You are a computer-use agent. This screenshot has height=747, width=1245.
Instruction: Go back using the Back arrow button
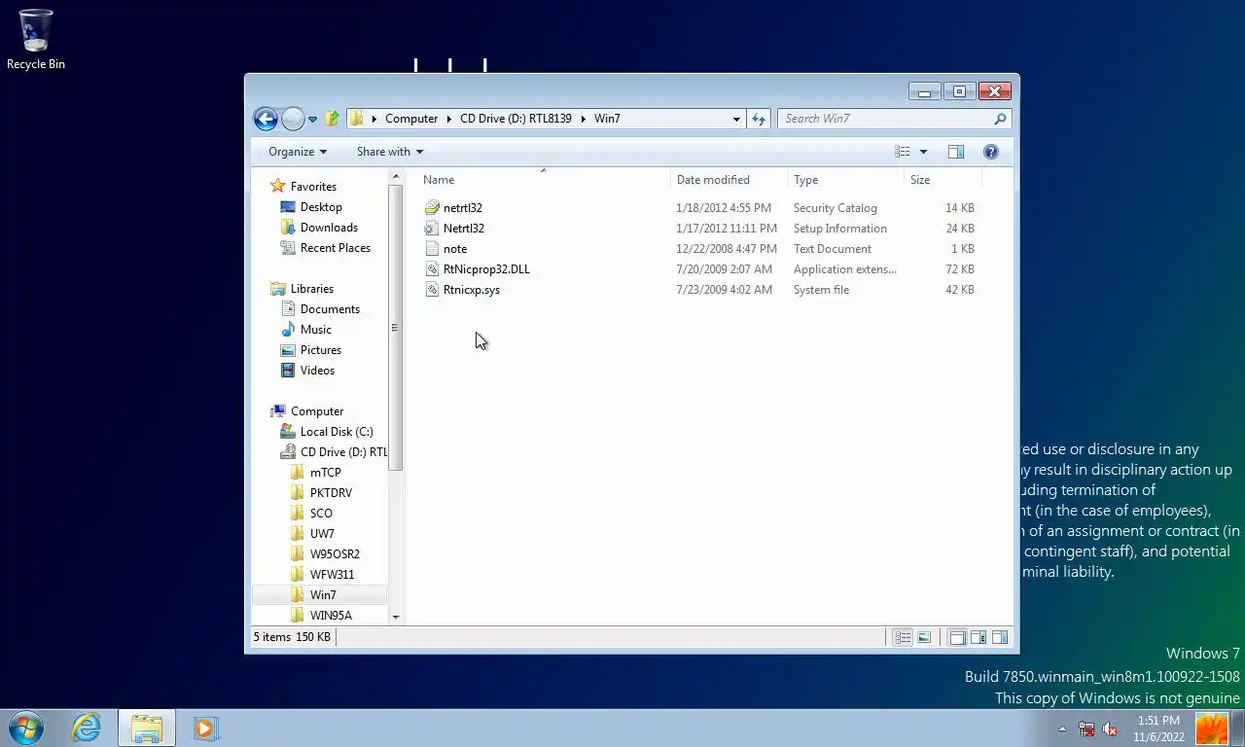pyautogui.click(x=266, y=119)
